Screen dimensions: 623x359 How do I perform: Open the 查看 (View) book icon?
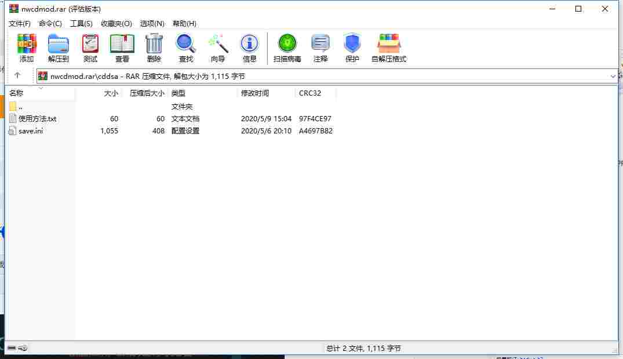(122, 43)
